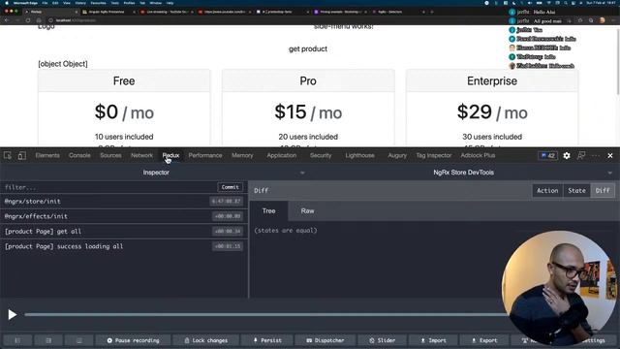Open the Apple menu
Screen dimensions: 620x349
tap(7, 3)
